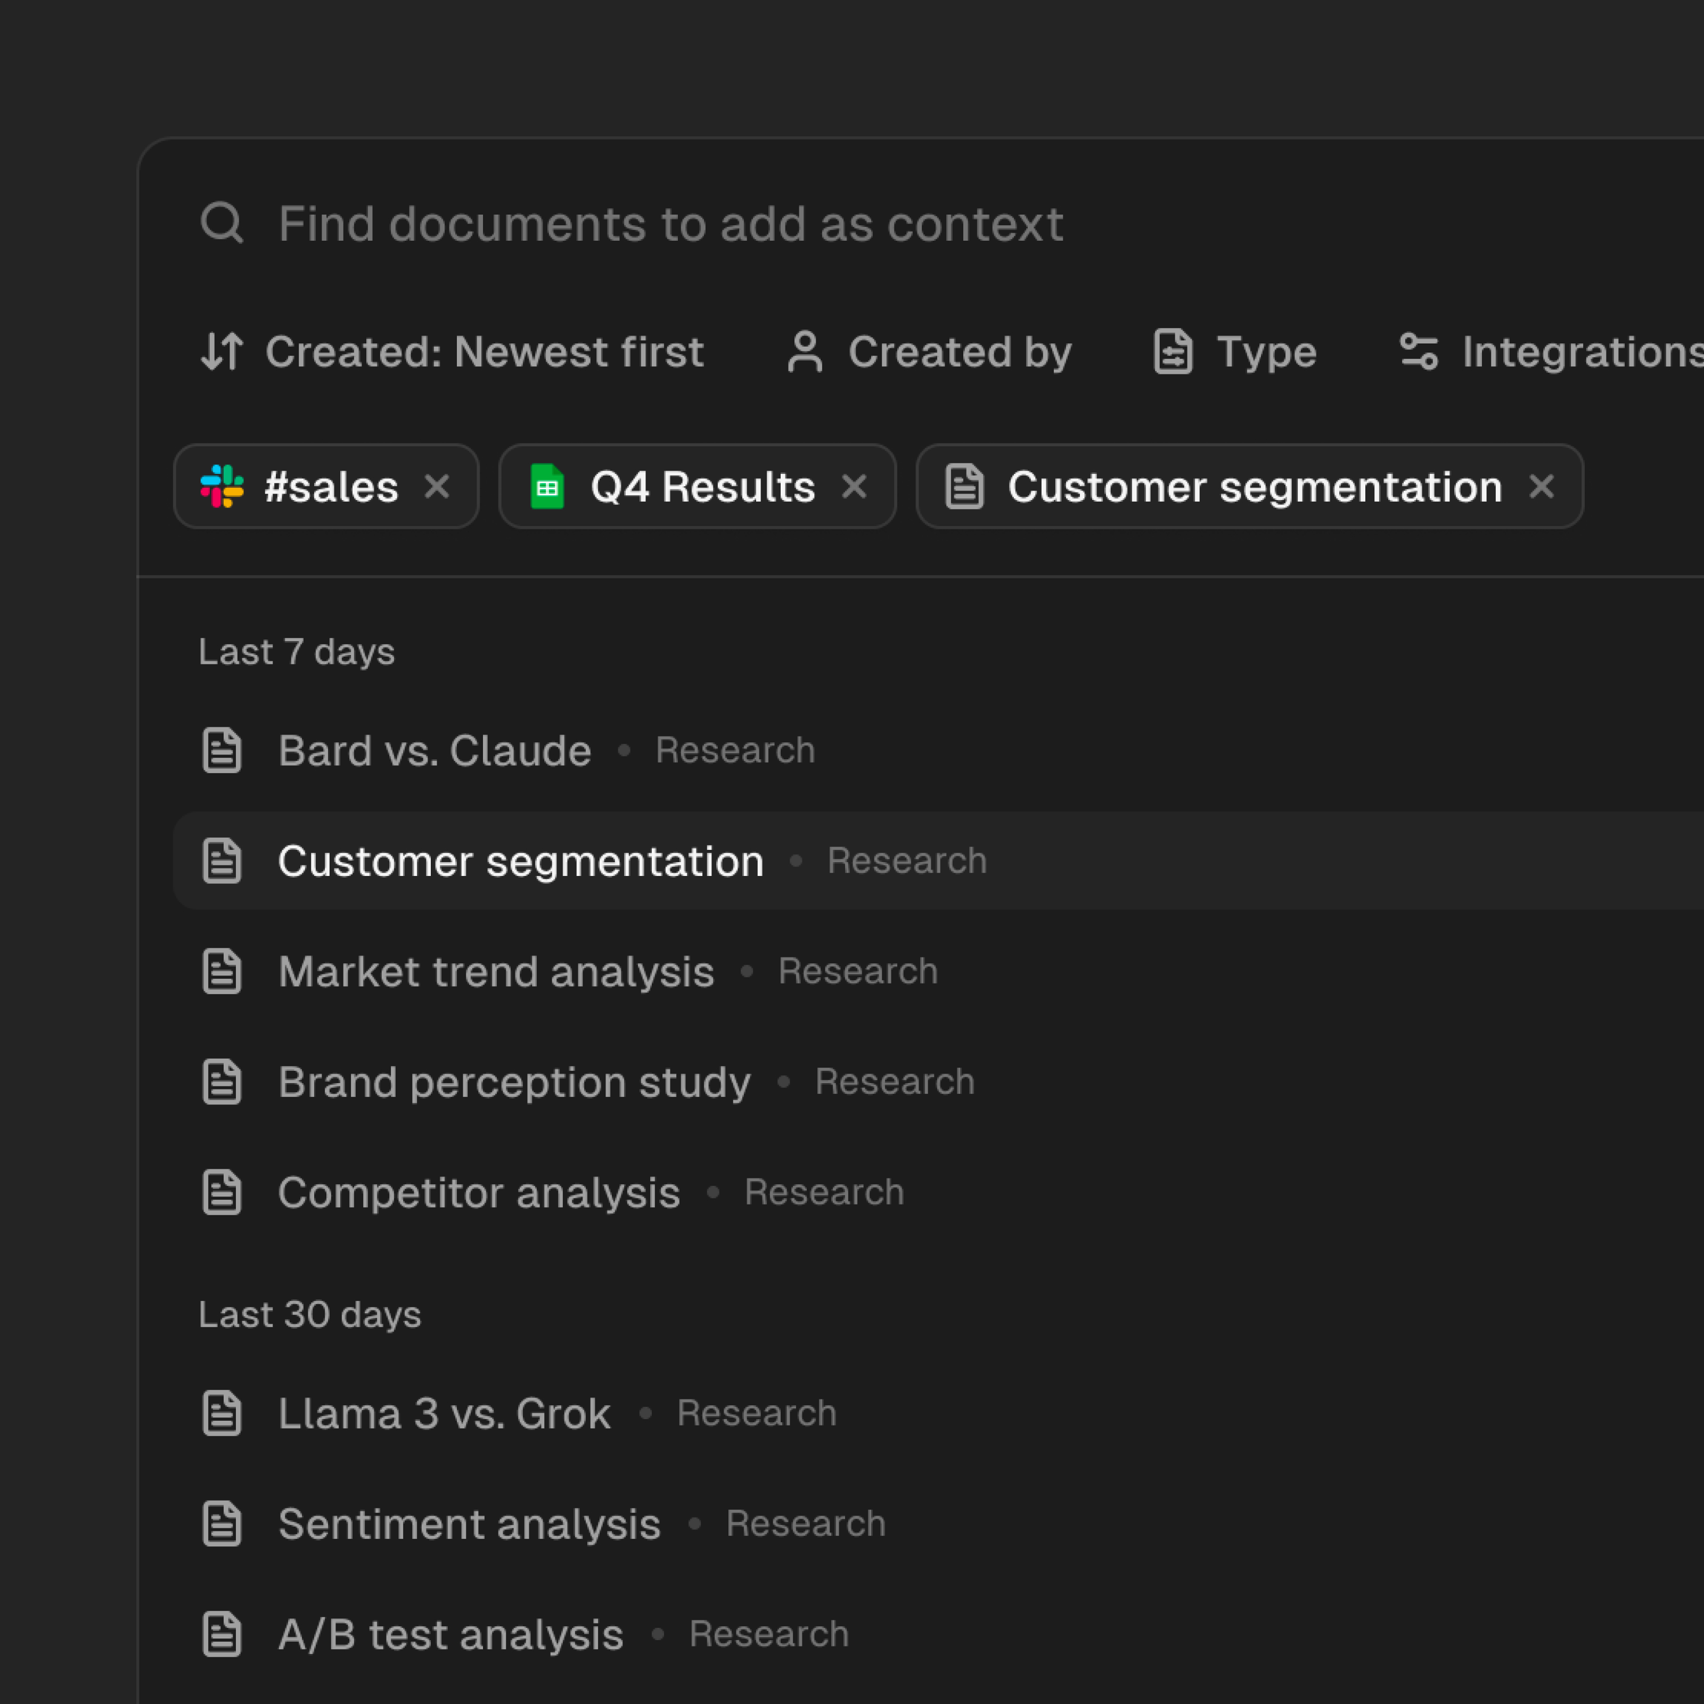Viewport: 1704px width, 1704px height.
Task: Click document icon in Customer segmentation chip
Action: coord(964,487)
